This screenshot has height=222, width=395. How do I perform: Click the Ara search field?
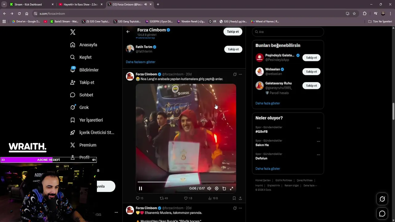coord(288,32)
